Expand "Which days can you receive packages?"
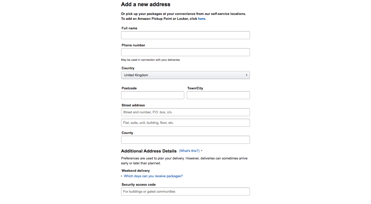The height and width of the screenshot is (204, 371). click(153, 176)
